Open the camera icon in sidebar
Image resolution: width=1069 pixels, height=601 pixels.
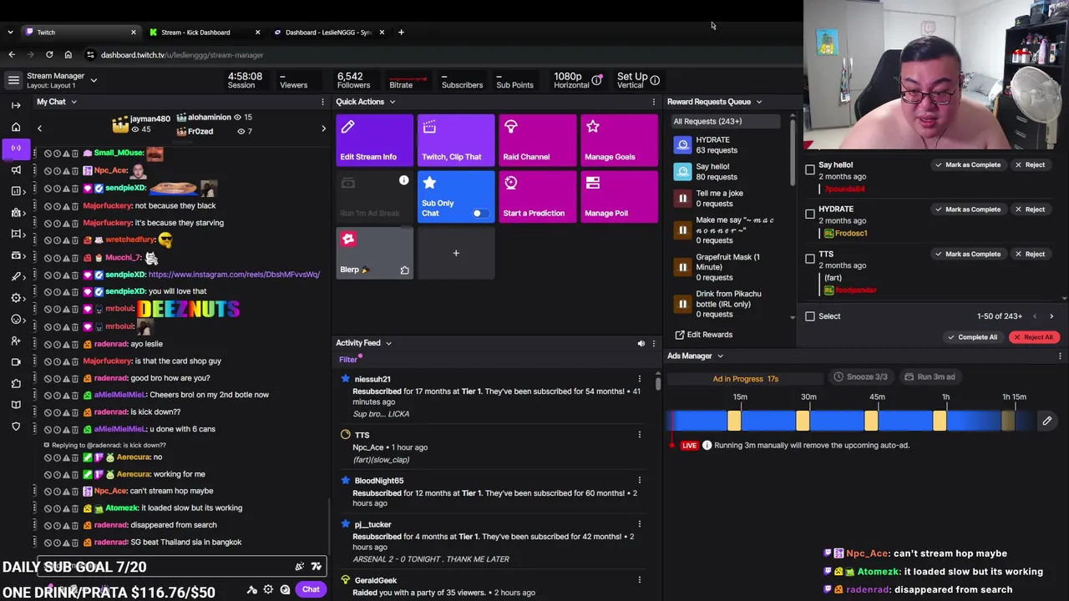tap(16, 362)
